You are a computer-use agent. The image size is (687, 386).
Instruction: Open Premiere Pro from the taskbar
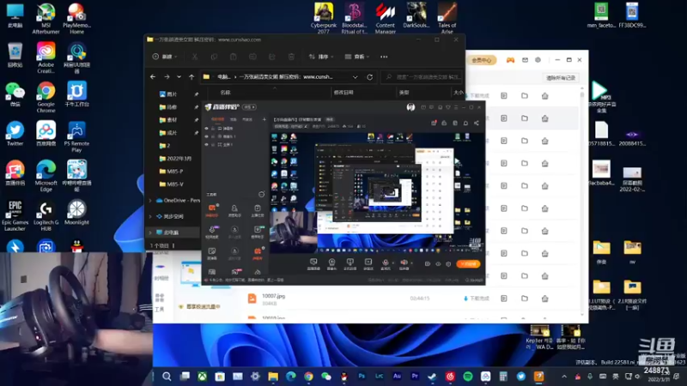tap(415, 377)
